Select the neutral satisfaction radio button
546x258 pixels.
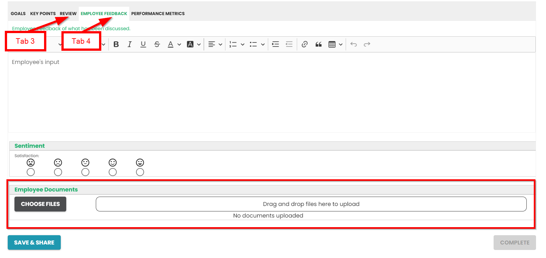(x=86, y=172)
